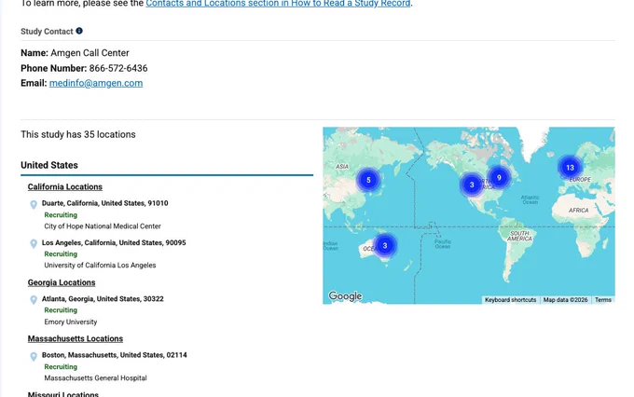The image size is (634, 397).
Task: Click 'This study has 35 locations' text
Action: click(78, 134)
